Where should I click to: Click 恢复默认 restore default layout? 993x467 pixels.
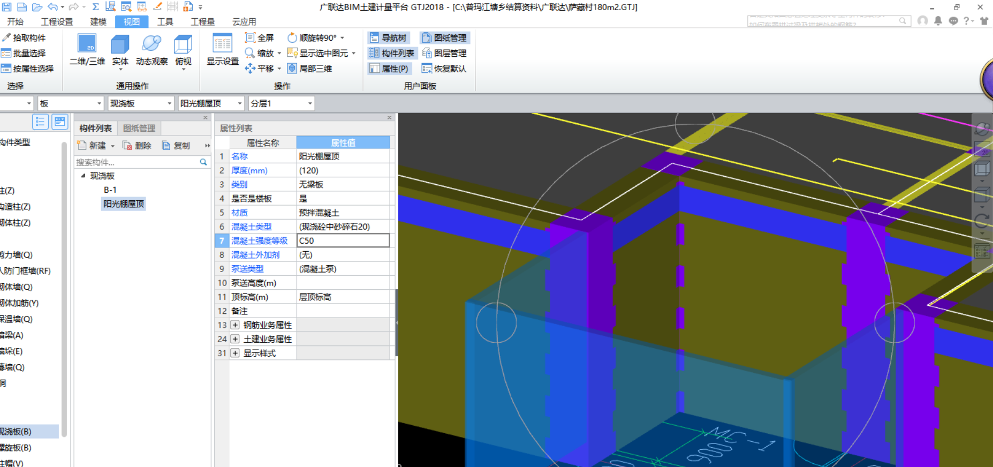(444, 69)
